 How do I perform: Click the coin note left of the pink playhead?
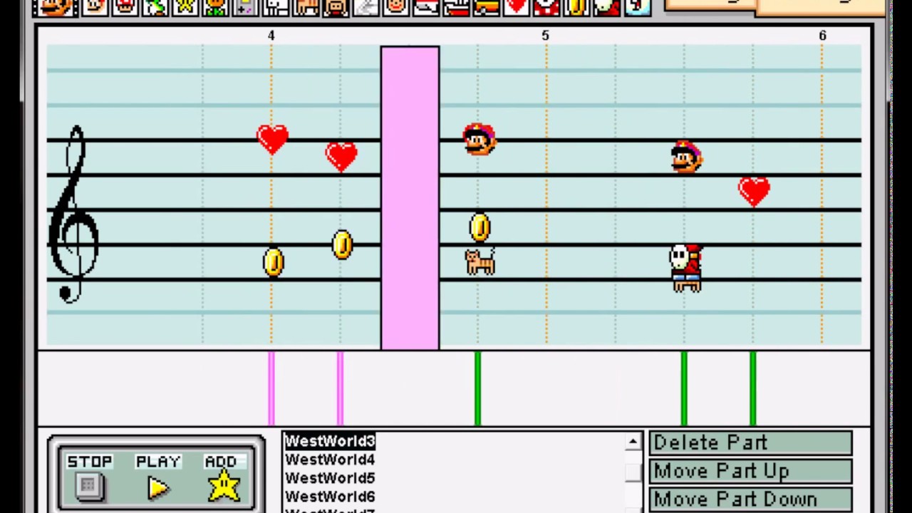tap(342, 245)
